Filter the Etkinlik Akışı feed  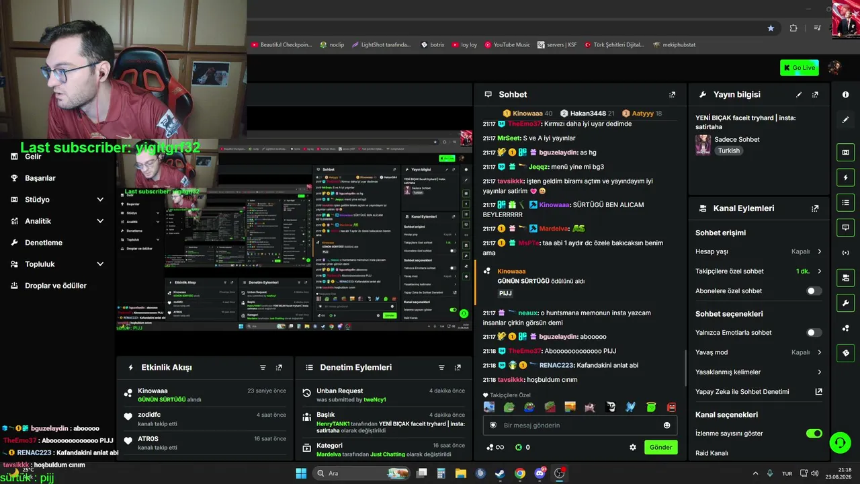coord(263,368)
